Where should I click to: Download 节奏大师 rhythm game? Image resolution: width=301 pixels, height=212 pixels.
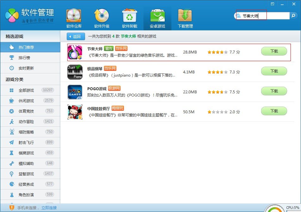click(x=274, y=51)
